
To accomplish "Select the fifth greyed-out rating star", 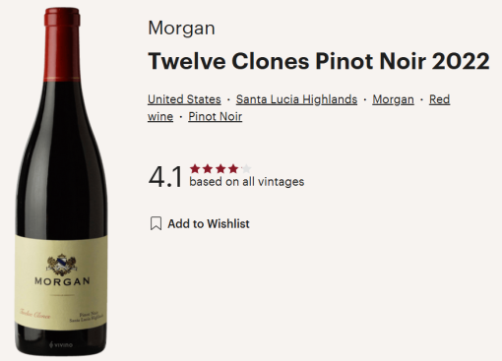I will 246,169.
